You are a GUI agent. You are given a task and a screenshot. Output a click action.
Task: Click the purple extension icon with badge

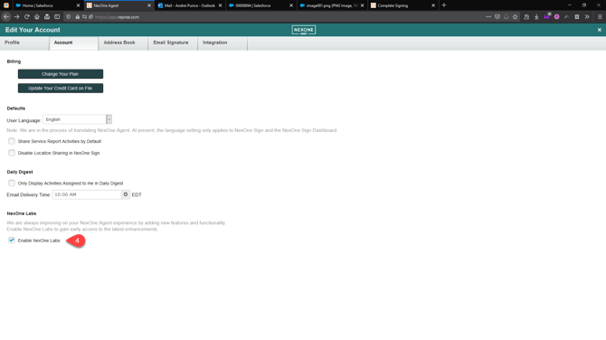click(x=546, y=16)
